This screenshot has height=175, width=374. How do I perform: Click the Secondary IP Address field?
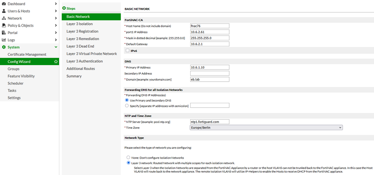(x=209, y=73)
